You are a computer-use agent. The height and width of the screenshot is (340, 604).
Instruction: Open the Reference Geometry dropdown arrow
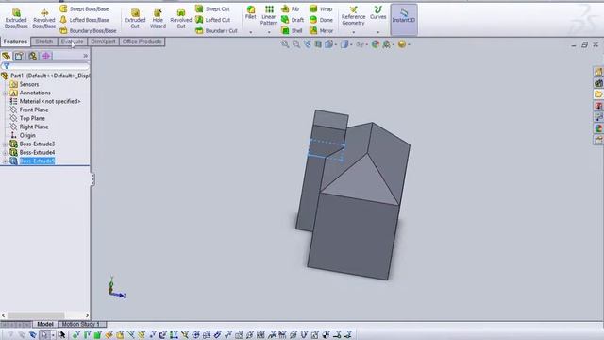(x=354, y=32)
